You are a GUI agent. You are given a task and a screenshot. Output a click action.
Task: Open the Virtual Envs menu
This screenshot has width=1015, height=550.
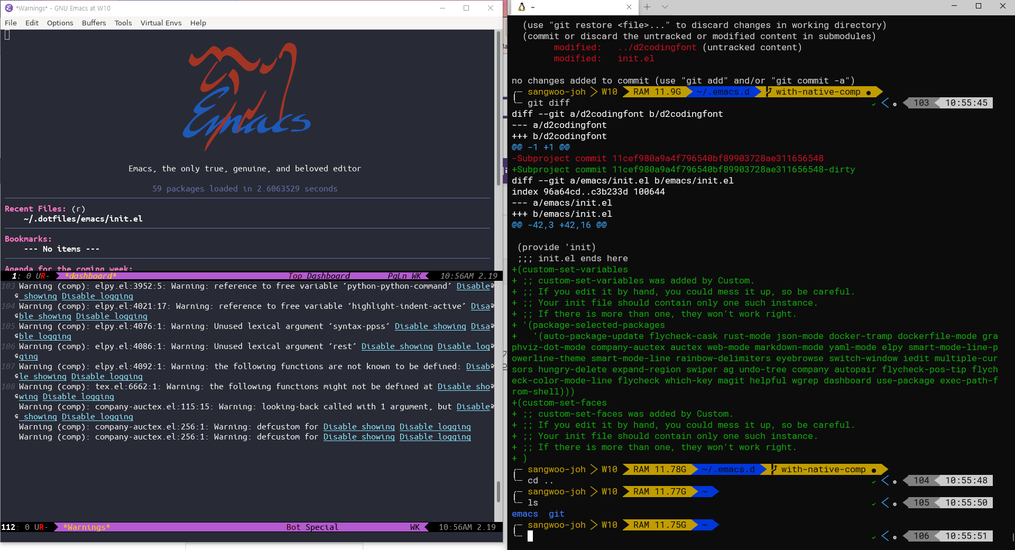[161, 23]
